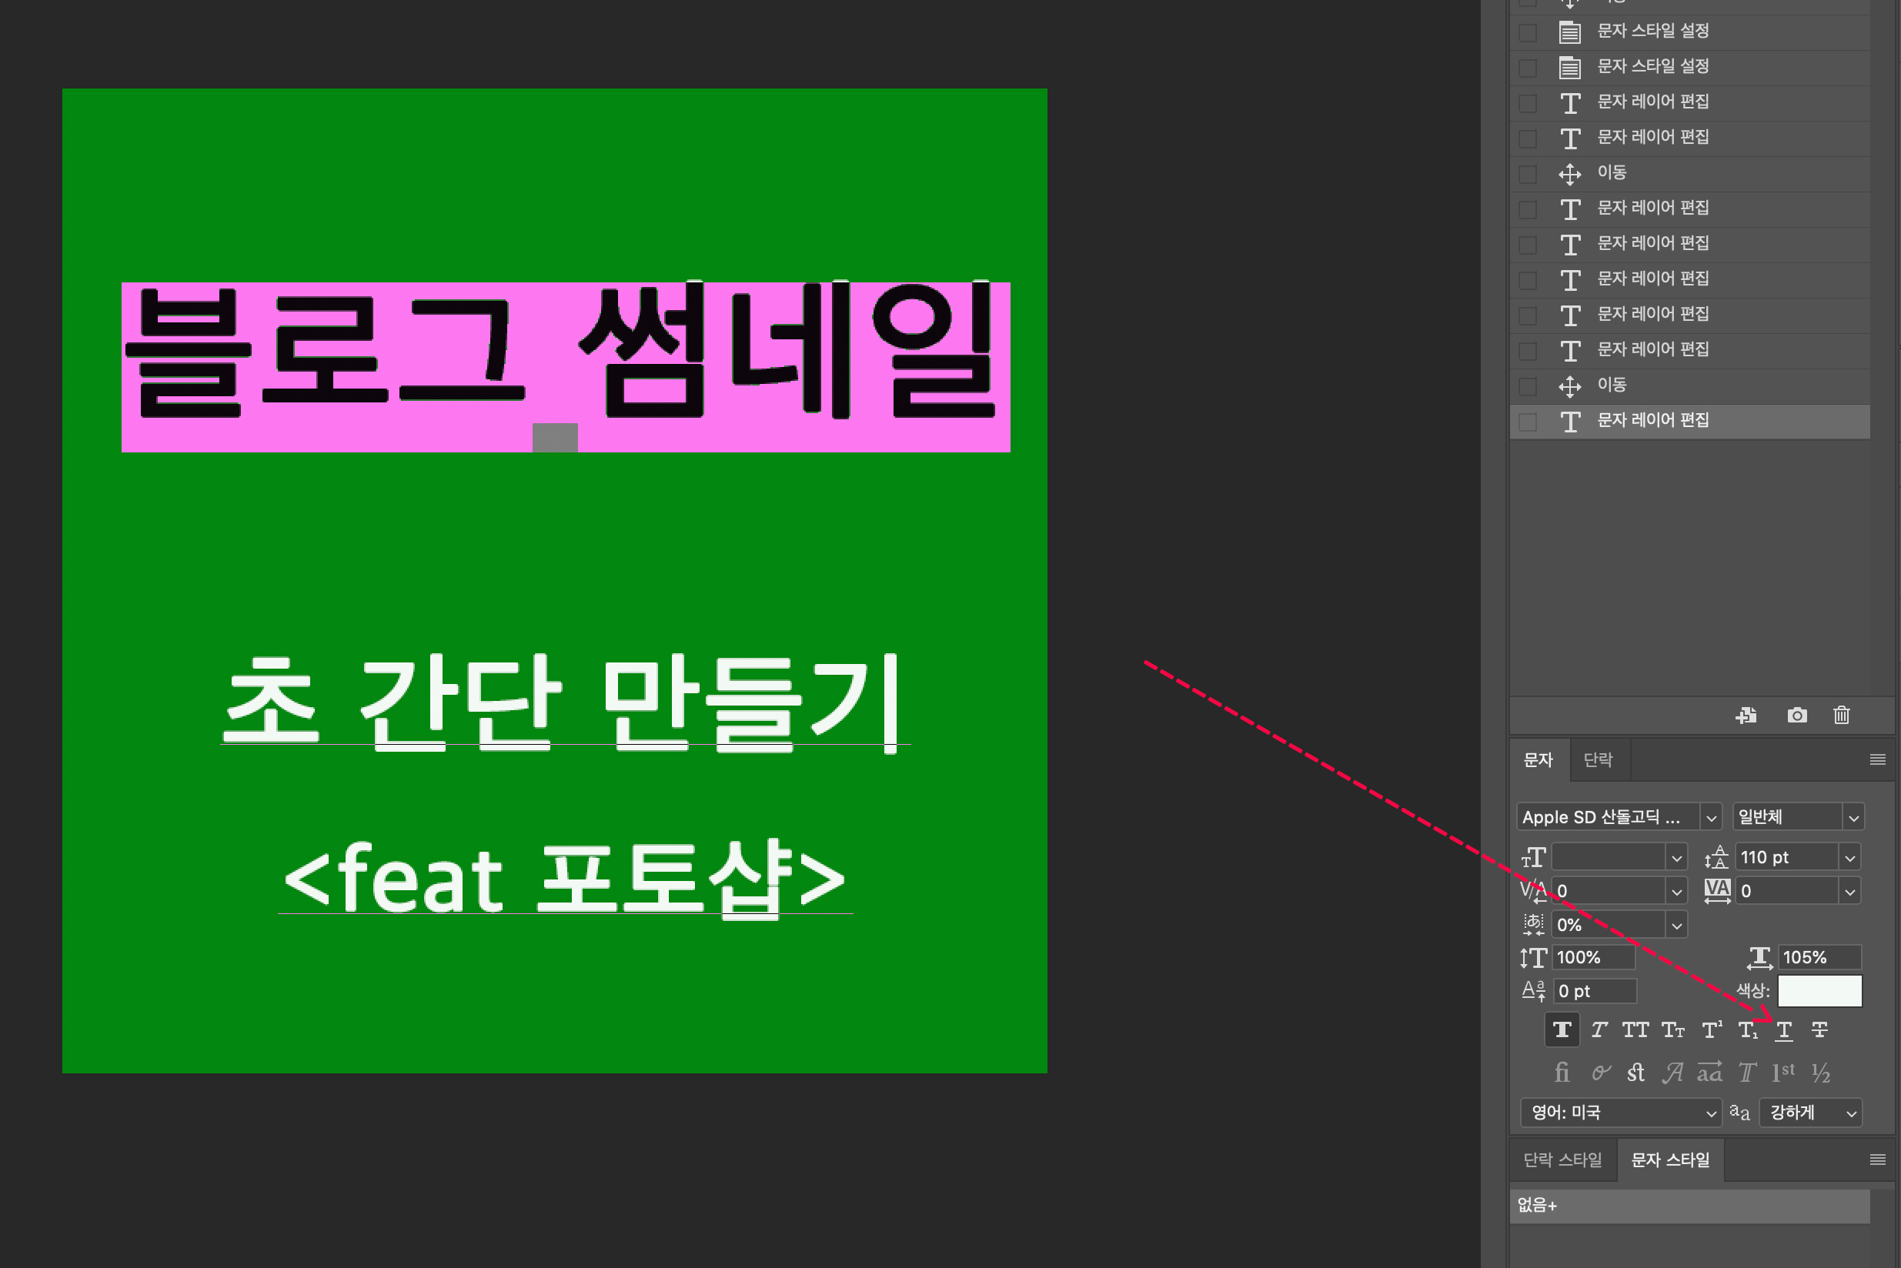Expand the 일반체 font style dropdown
The image size is (1901, 1268).
pos(1853,818)
